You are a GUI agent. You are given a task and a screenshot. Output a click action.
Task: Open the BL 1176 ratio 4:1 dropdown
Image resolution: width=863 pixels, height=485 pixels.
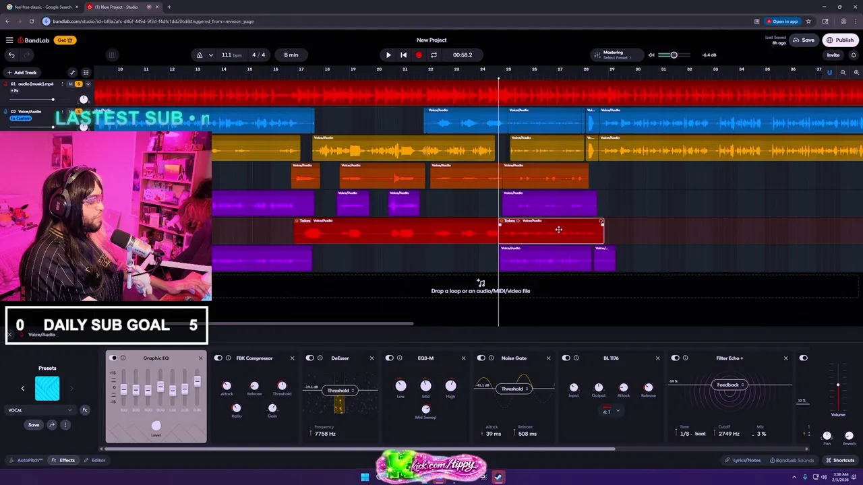click(611, 412)
